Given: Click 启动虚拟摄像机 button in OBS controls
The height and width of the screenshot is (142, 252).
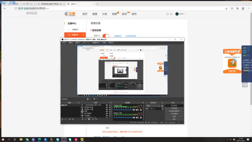Looking at the screenshot, I should (x=174, y=111).
